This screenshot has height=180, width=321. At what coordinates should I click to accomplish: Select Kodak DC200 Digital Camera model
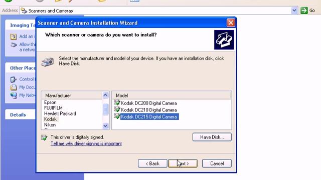[149, 103]
